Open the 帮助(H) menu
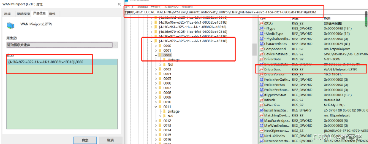 (x=187, y=7)
